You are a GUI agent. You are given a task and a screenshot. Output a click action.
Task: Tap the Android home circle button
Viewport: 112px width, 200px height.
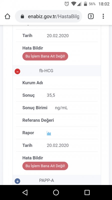click(56, 192)
